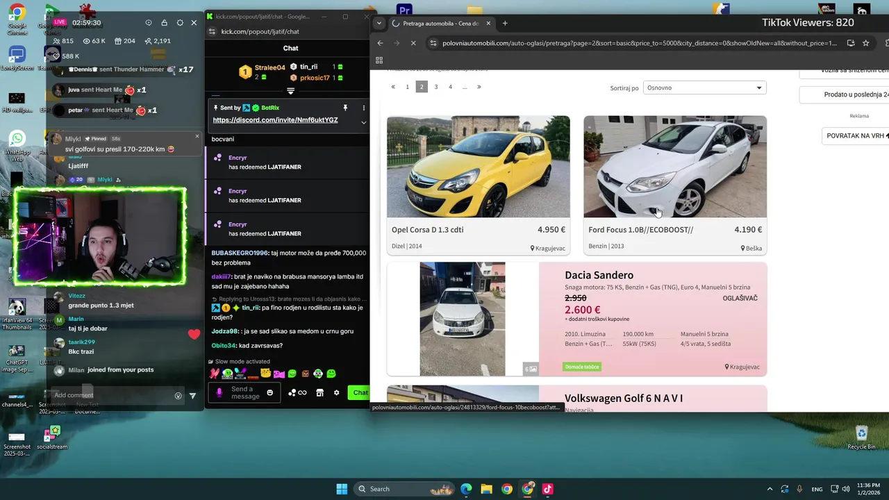Type in the Send a message field

(245, 393)
